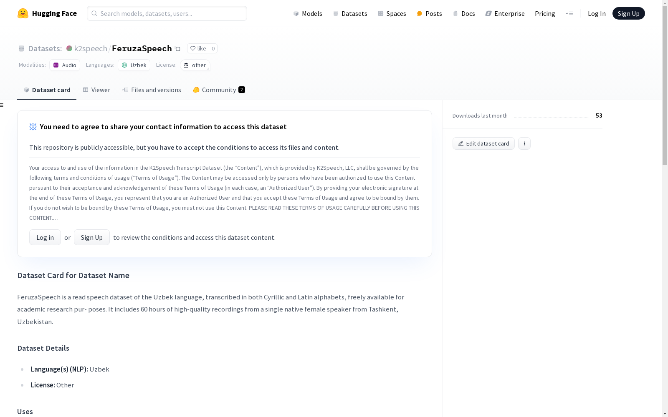Click the k2speech organization avatar

(69, 48)
